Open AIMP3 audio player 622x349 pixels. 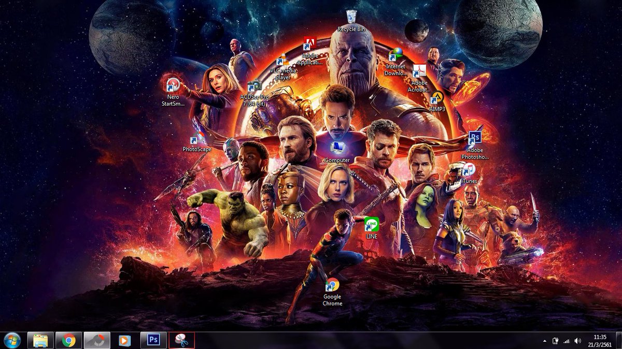click(438, 97)
